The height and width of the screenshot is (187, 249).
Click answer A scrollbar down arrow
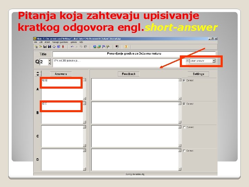pos(84,98)
